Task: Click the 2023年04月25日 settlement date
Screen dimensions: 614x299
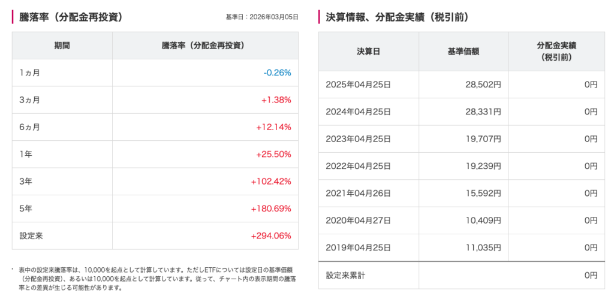Action: 358,139
